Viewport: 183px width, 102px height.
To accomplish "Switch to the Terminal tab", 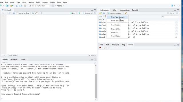I will tap(13, 59).
